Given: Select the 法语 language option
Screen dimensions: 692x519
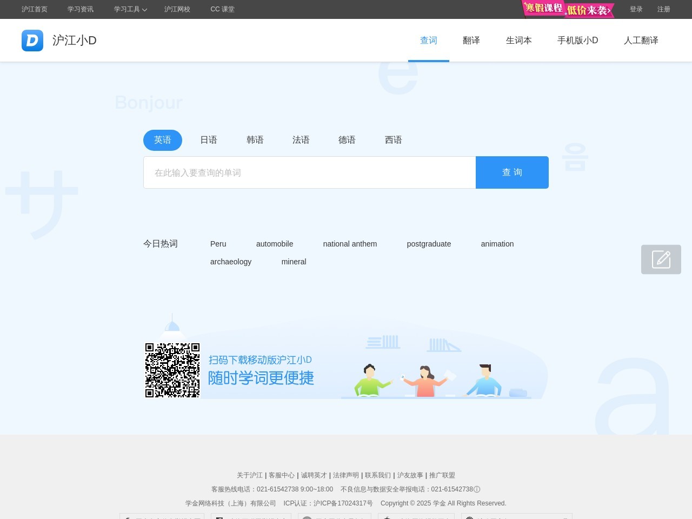Looking at the screenshot, I should pyautogui.click(x=301, y=140).
